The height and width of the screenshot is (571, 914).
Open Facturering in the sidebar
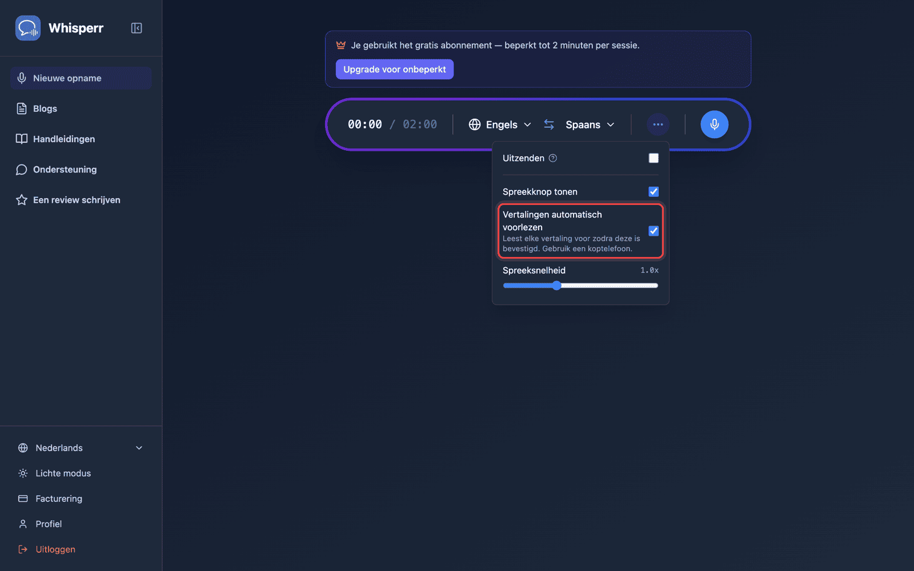[81, 498]
